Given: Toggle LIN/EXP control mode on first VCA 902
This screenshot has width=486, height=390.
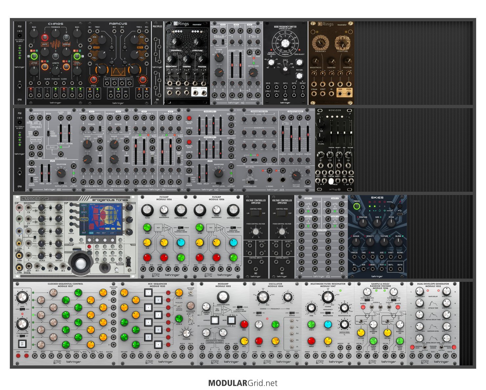Looking at the screenshot, I should click(x=256, y=213).
